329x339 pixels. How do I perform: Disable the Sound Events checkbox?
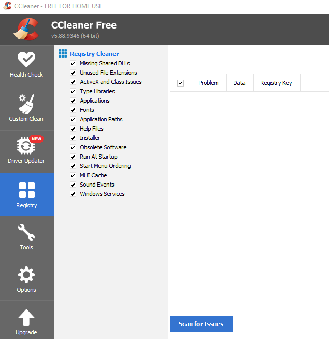73,185
